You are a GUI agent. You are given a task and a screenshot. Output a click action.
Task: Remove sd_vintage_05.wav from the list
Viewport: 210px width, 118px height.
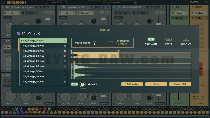65,61
